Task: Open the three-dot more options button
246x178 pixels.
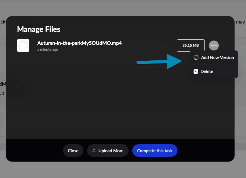Action: tap(214, 46)
